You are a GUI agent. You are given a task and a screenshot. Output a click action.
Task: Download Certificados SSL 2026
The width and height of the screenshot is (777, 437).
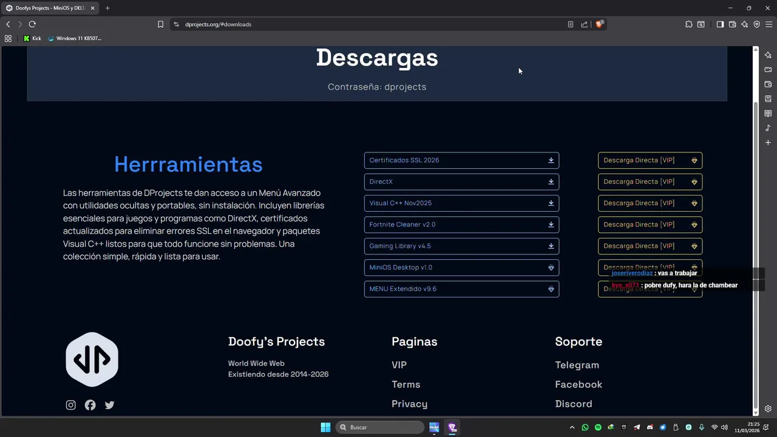461,160
